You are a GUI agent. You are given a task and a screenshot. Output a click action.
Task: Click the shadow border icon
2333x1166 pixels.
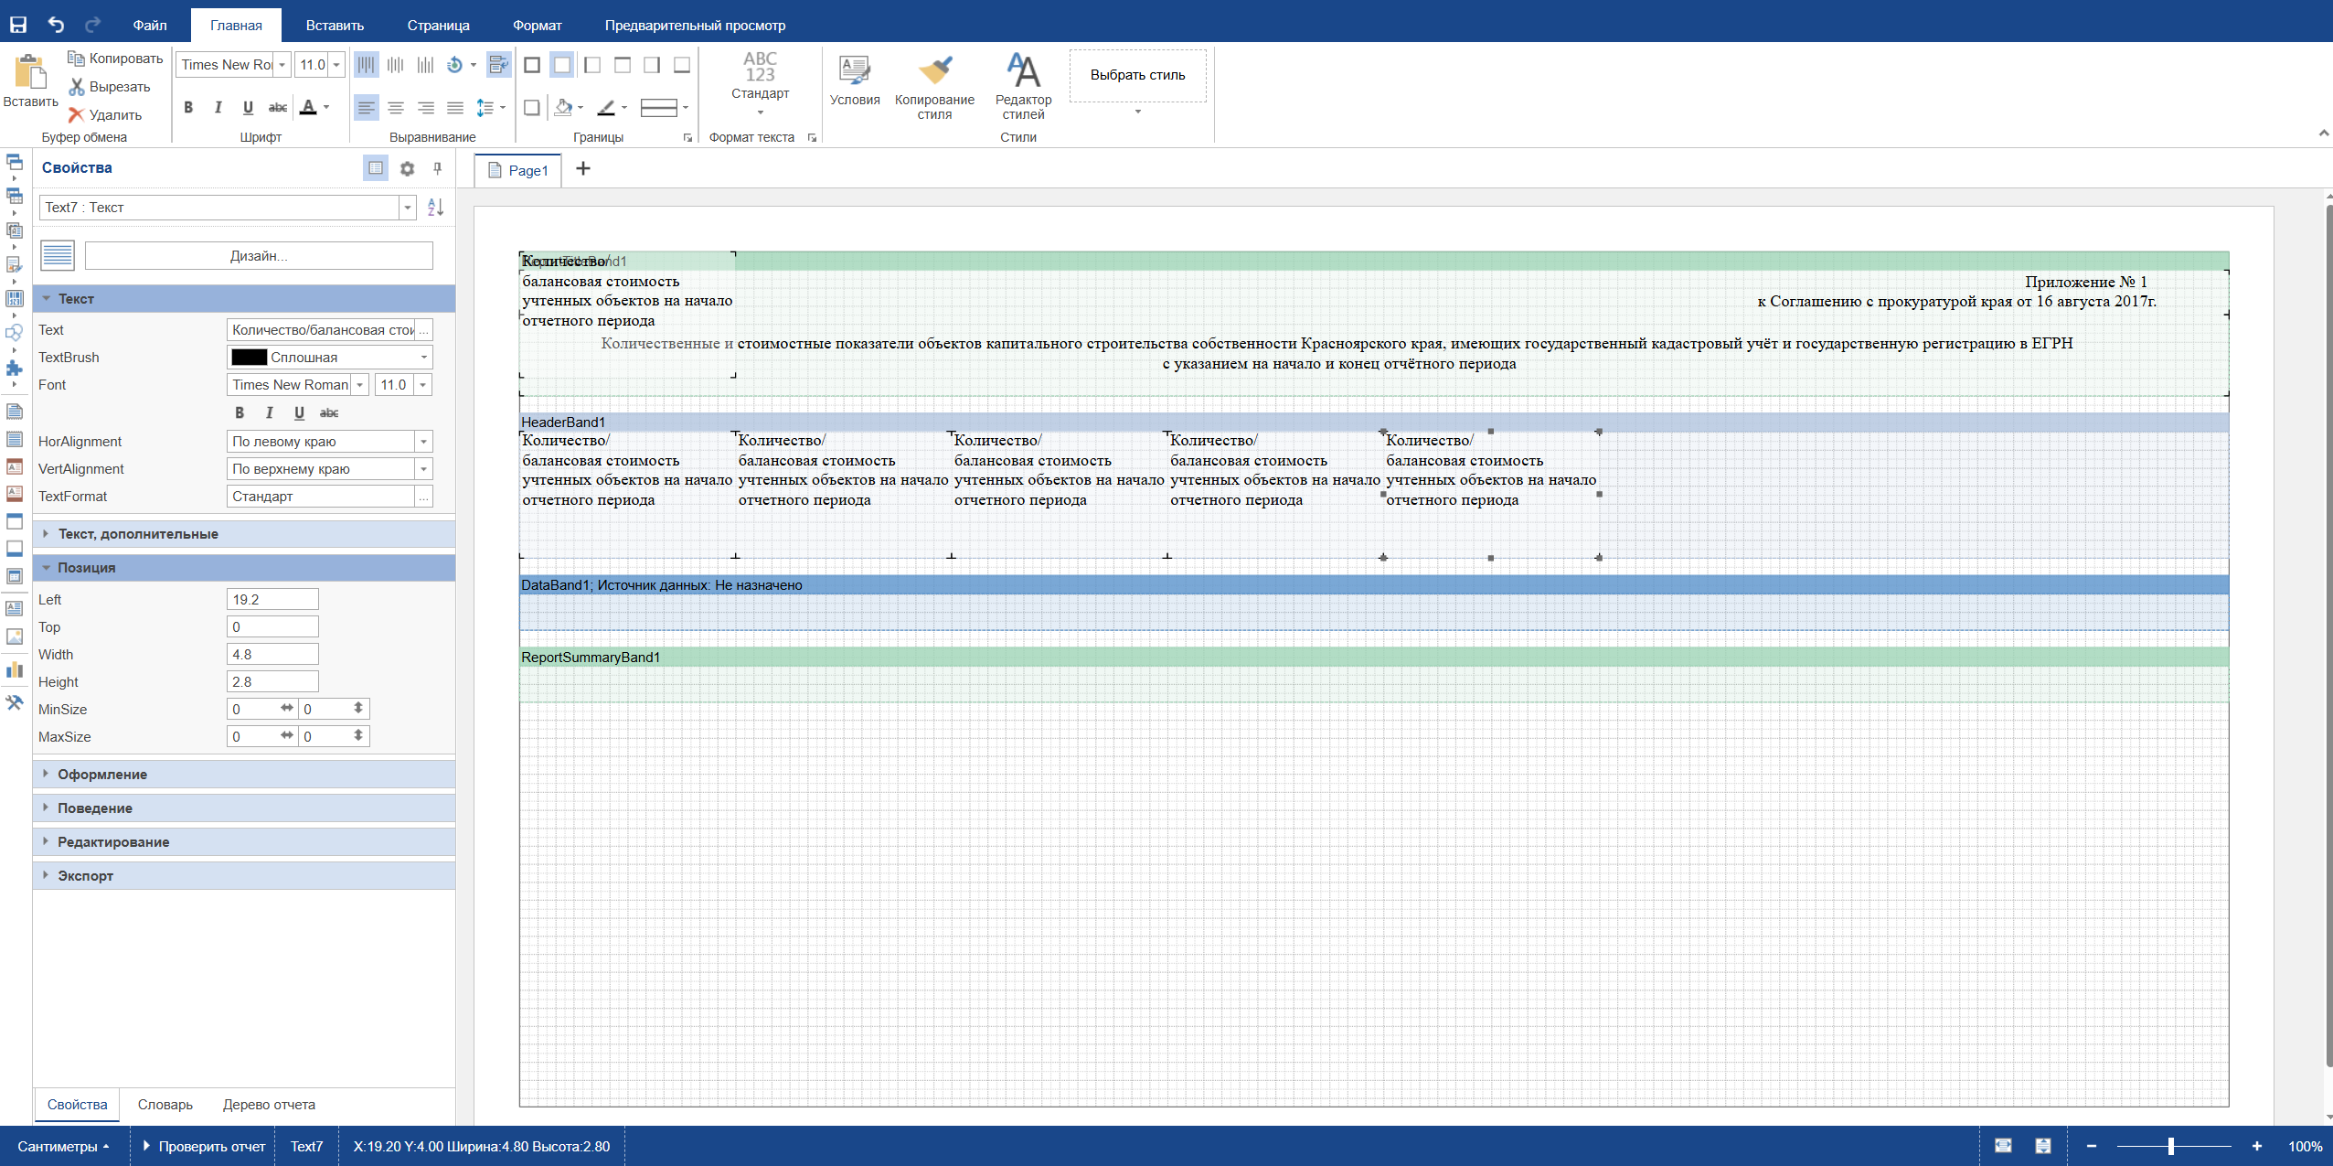pos(532,108)
